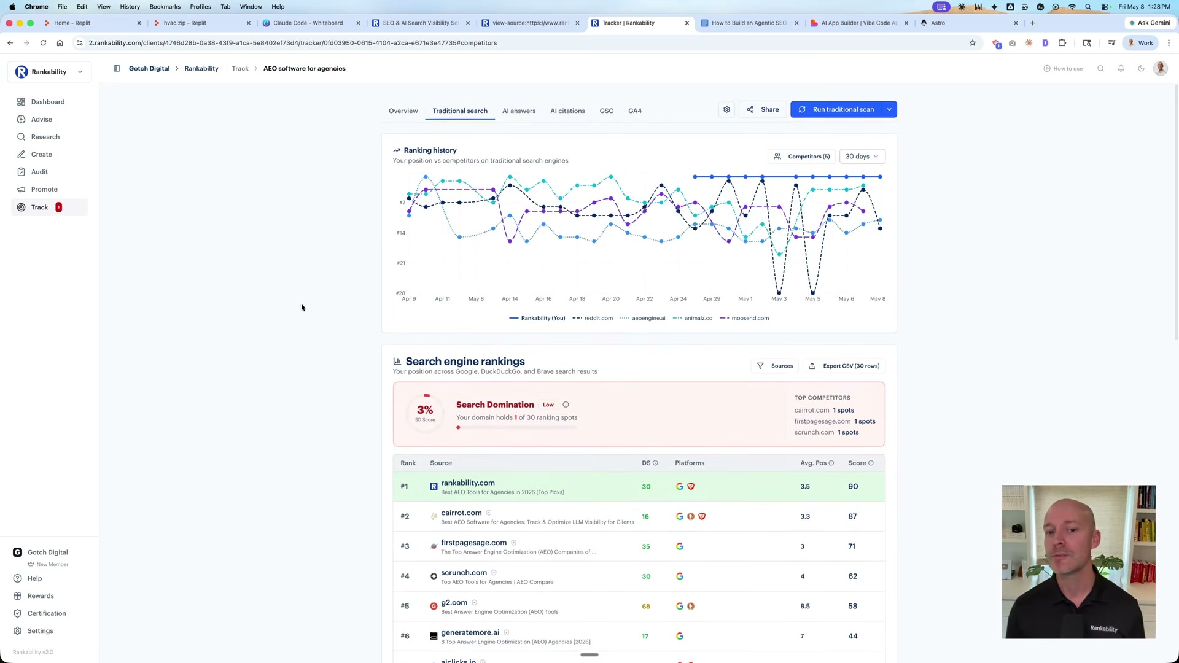Open cairrot.com source link
The height and width of the screenshot is (663, 1179).
(461, 513)
